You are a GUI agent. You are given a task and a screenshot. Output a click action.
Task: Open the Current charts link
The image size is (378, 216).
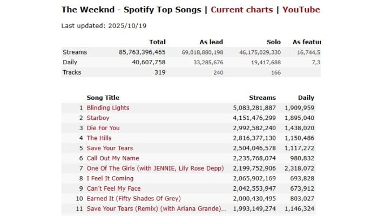242,10
